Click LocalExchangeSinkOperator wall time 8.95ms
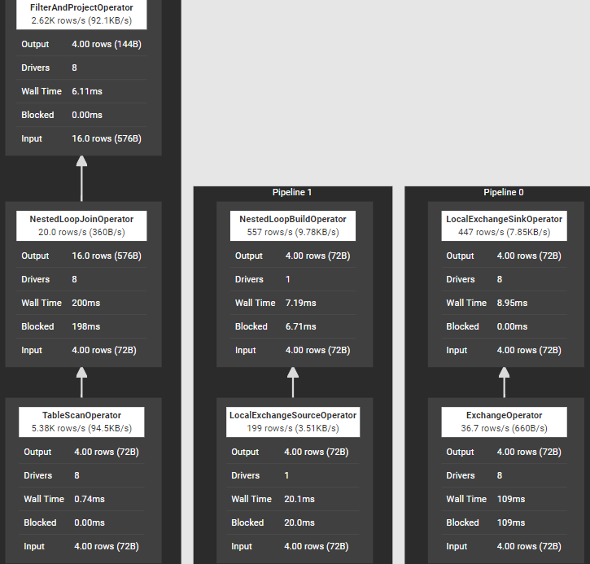Image resolution: width=590 pixels, height=564 pixels. coord(512,303)
